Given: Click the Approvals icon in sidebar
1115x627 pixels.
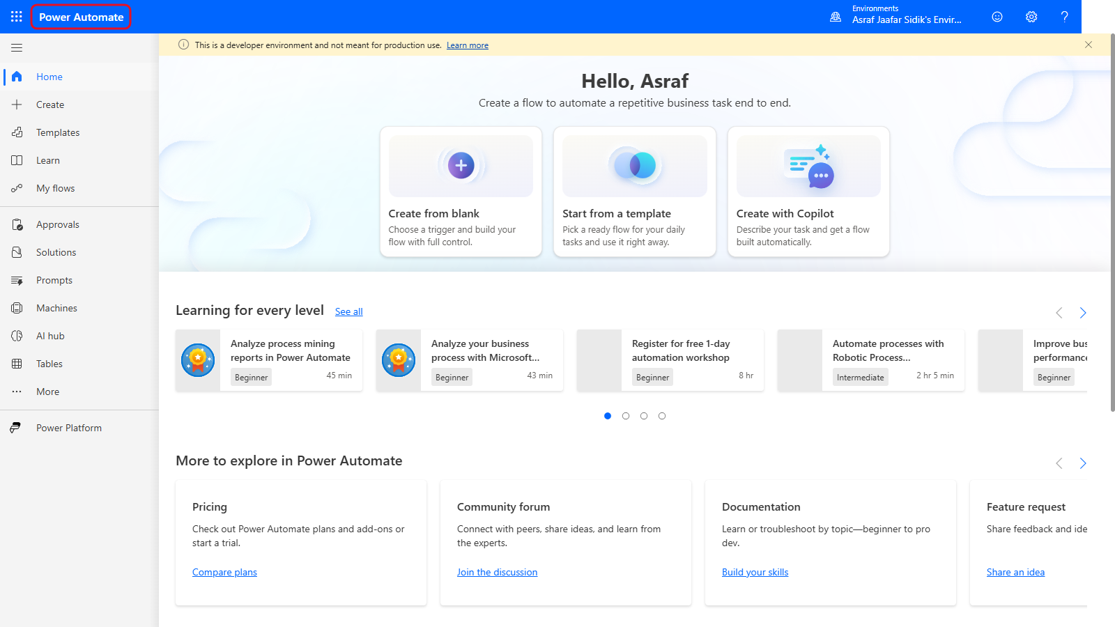Looking at the screenshot, I should tap(17, 224).
